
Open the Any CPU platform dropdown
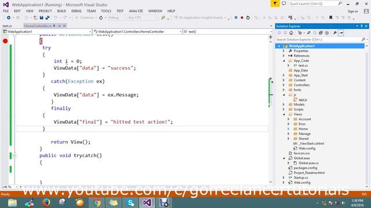[142, 17]
